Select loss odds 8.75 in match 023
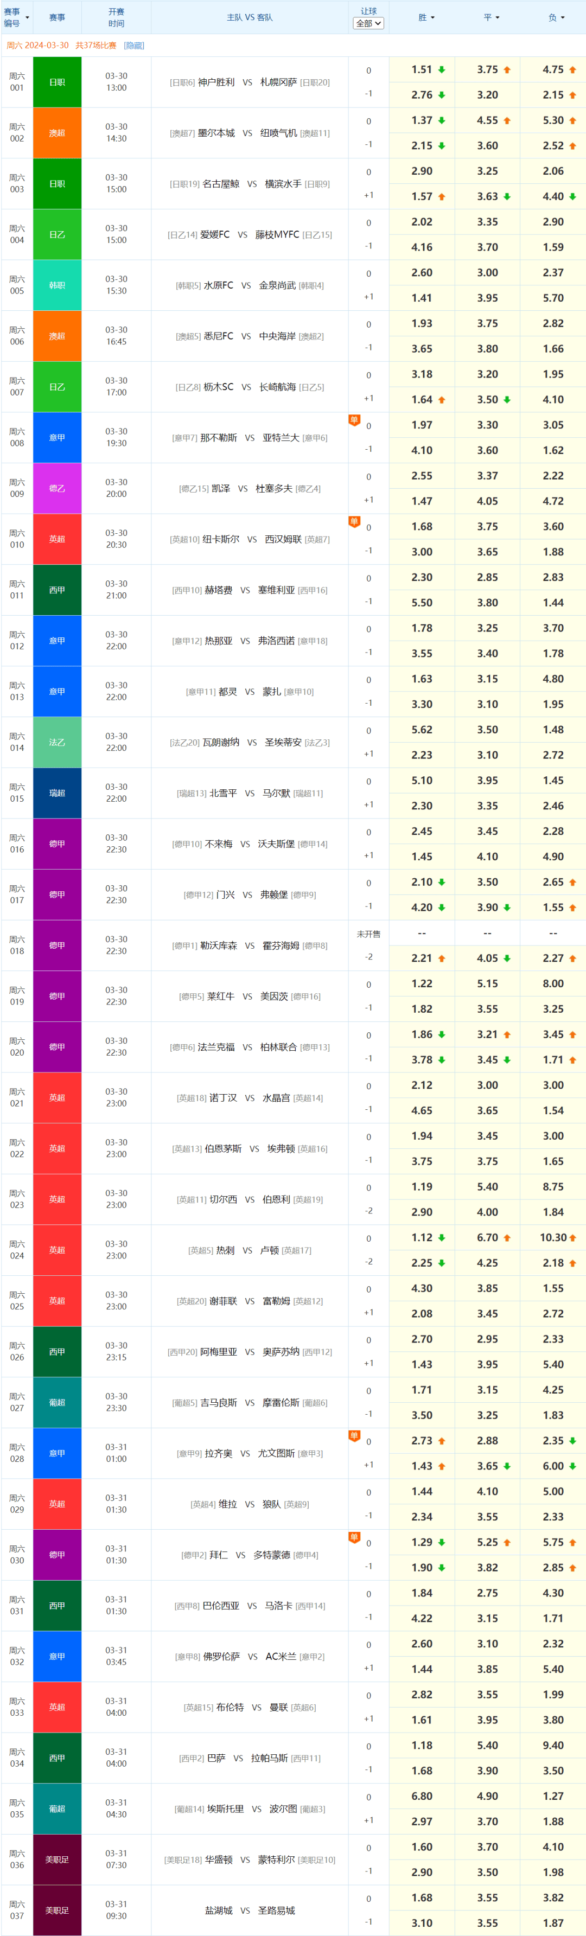 click(x=553, y=1187)
